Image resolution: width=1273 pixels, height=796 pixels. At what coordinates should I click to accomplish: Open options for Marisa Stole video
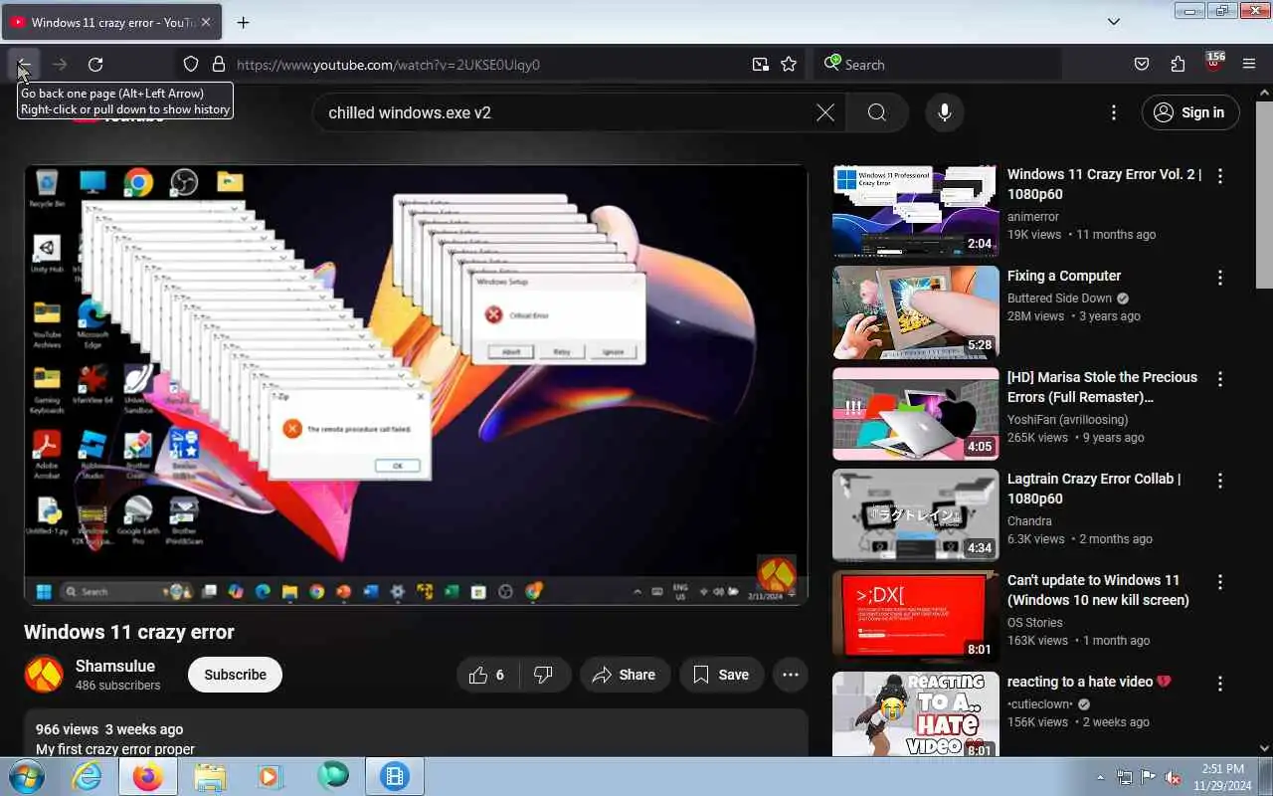(x=1220, y=379)
